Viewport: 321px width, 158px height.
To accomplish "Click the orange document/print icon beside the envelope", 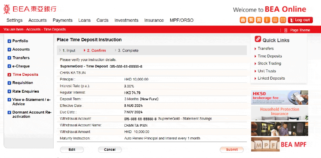I will tap(275, 20).
